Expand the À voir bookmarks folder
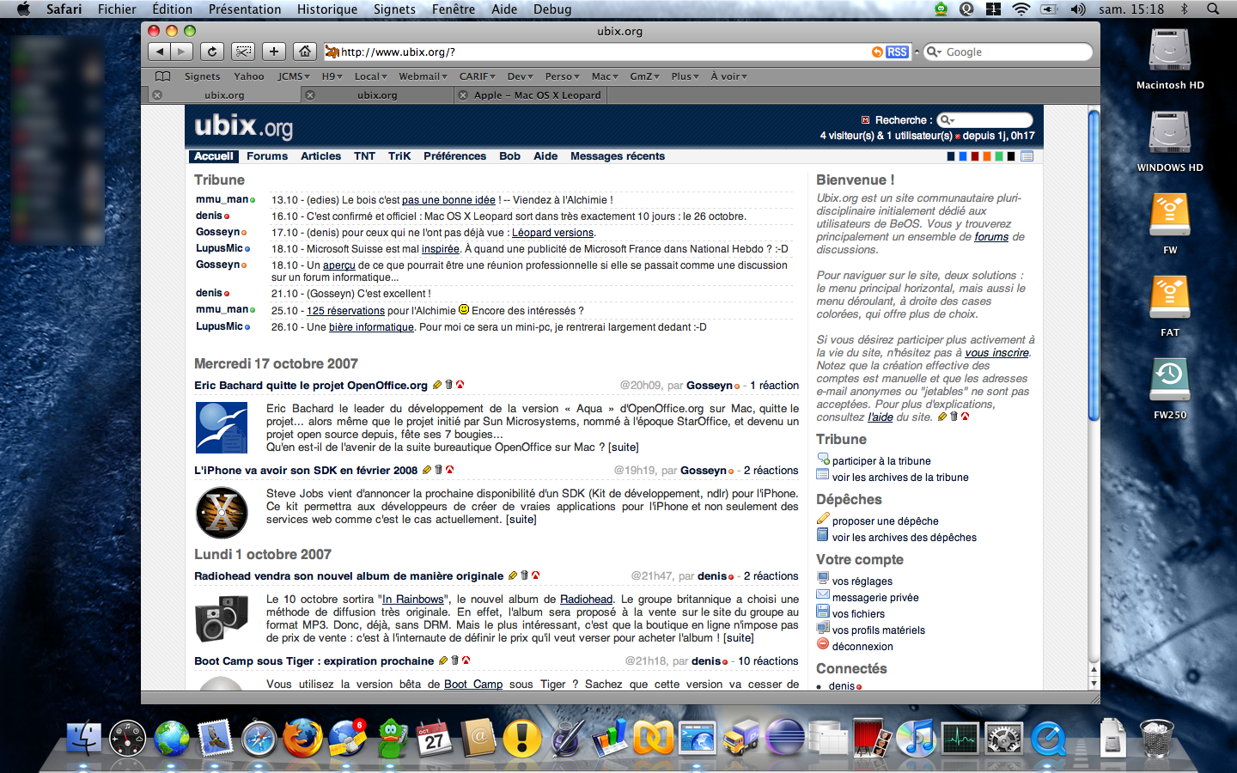The width and height of the screenshot is (1237, 773). (x=728, y=76)
